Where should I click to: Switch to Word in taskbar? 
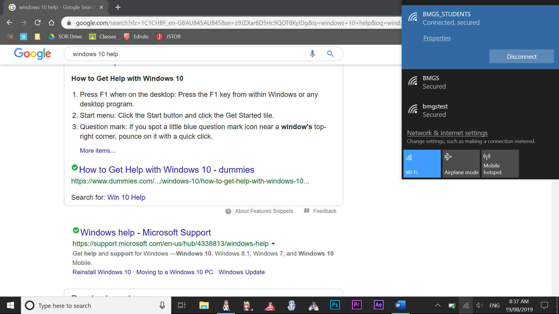401,305
